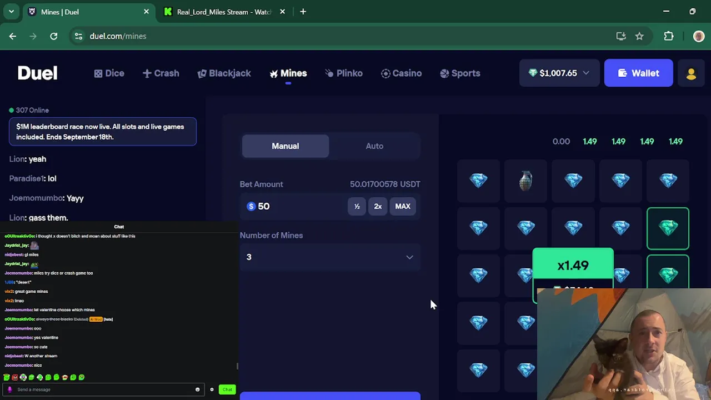The height and width of the screenshot is (400, 711).
Task: Click the vix2: great game mines message
Action: pos(26,291)
